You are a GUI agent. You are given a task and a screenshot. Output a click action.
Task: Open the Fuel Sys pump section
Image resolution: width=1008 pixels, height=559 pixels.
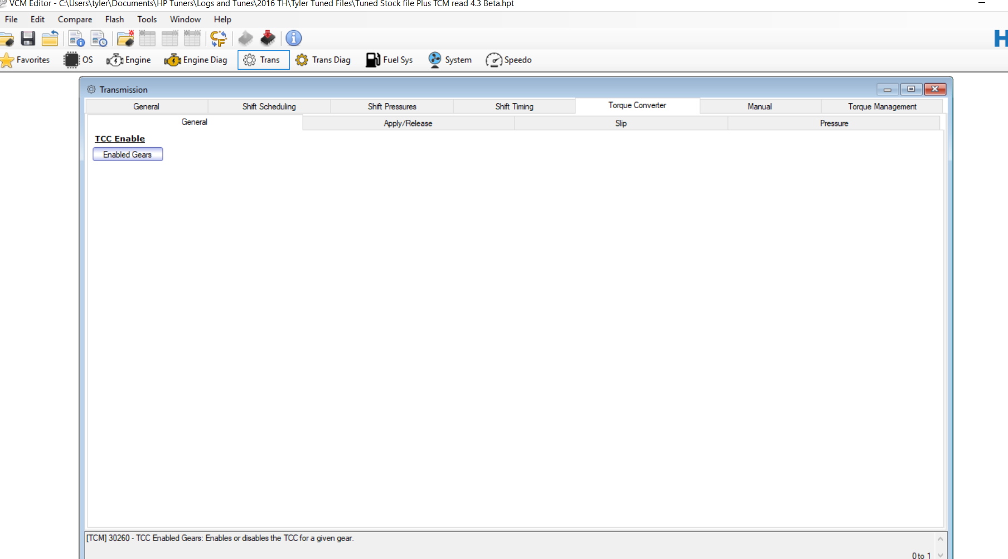click(389, 60)
